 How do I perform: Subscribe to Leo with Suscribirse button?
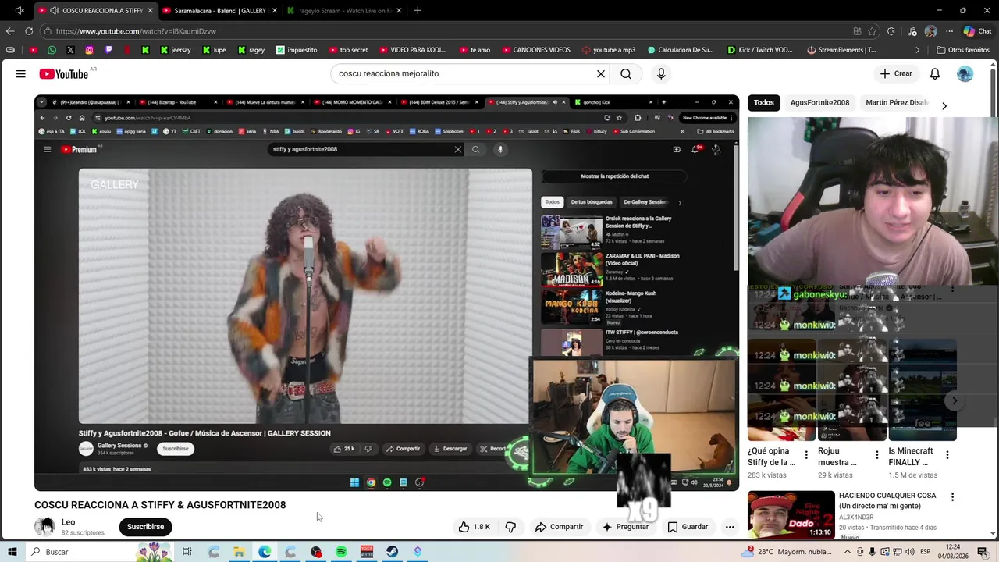145,527
